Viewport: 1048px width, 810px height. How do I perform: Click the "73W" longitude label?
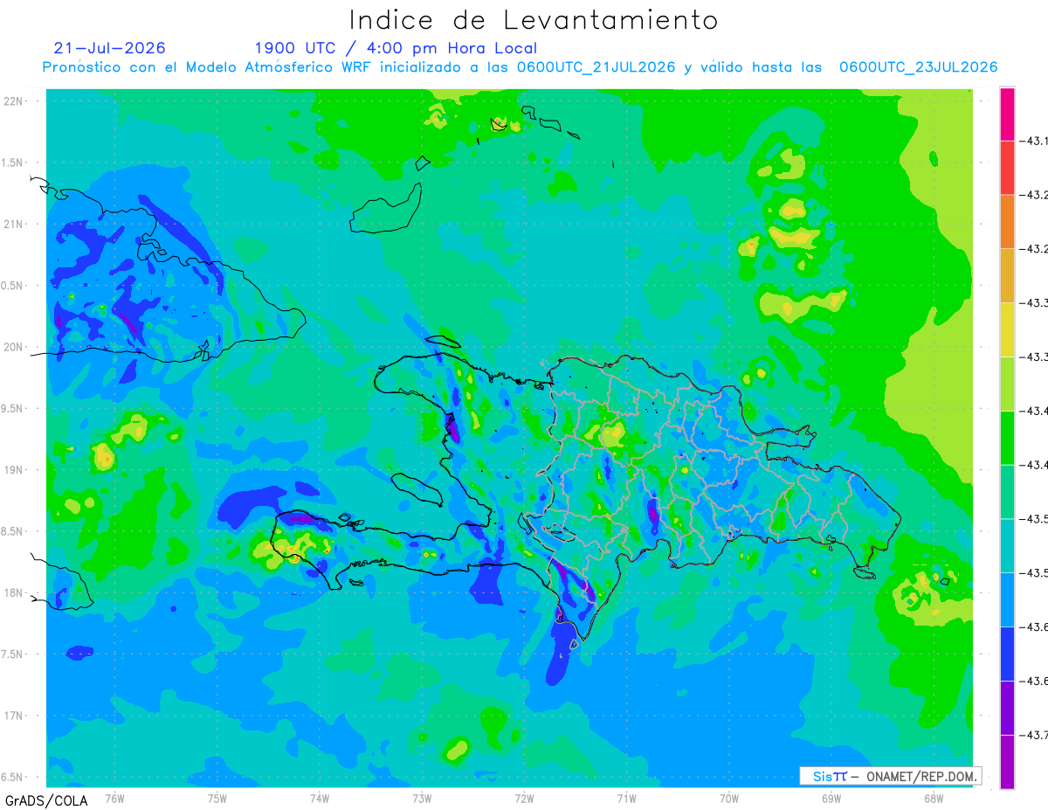point(422,799)
